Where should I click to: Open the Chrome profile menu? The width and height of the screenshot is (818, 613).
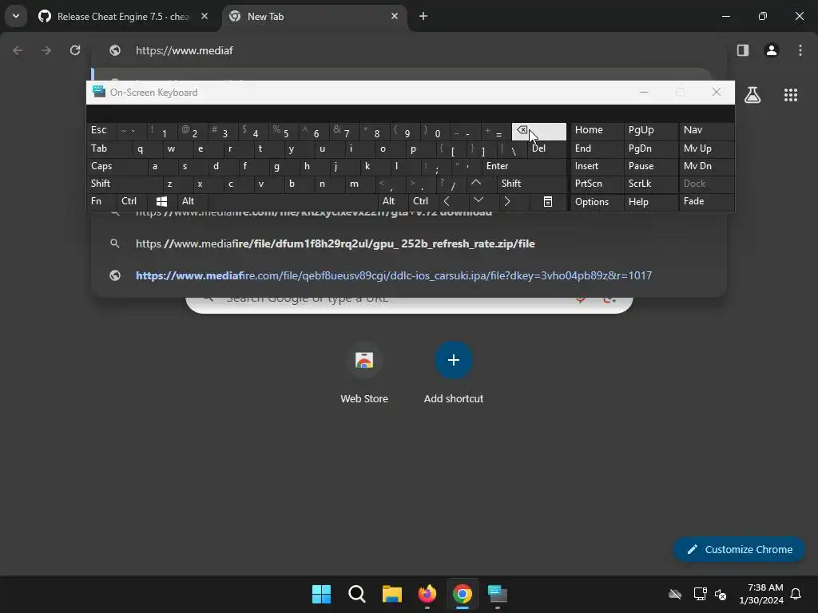[x=772, y=50]
